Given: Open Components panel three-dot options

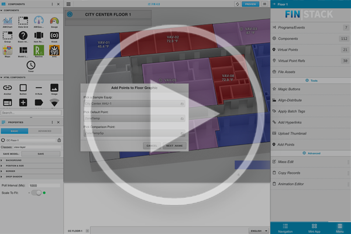Looking at the screenshot, I should tap(53, 4).
